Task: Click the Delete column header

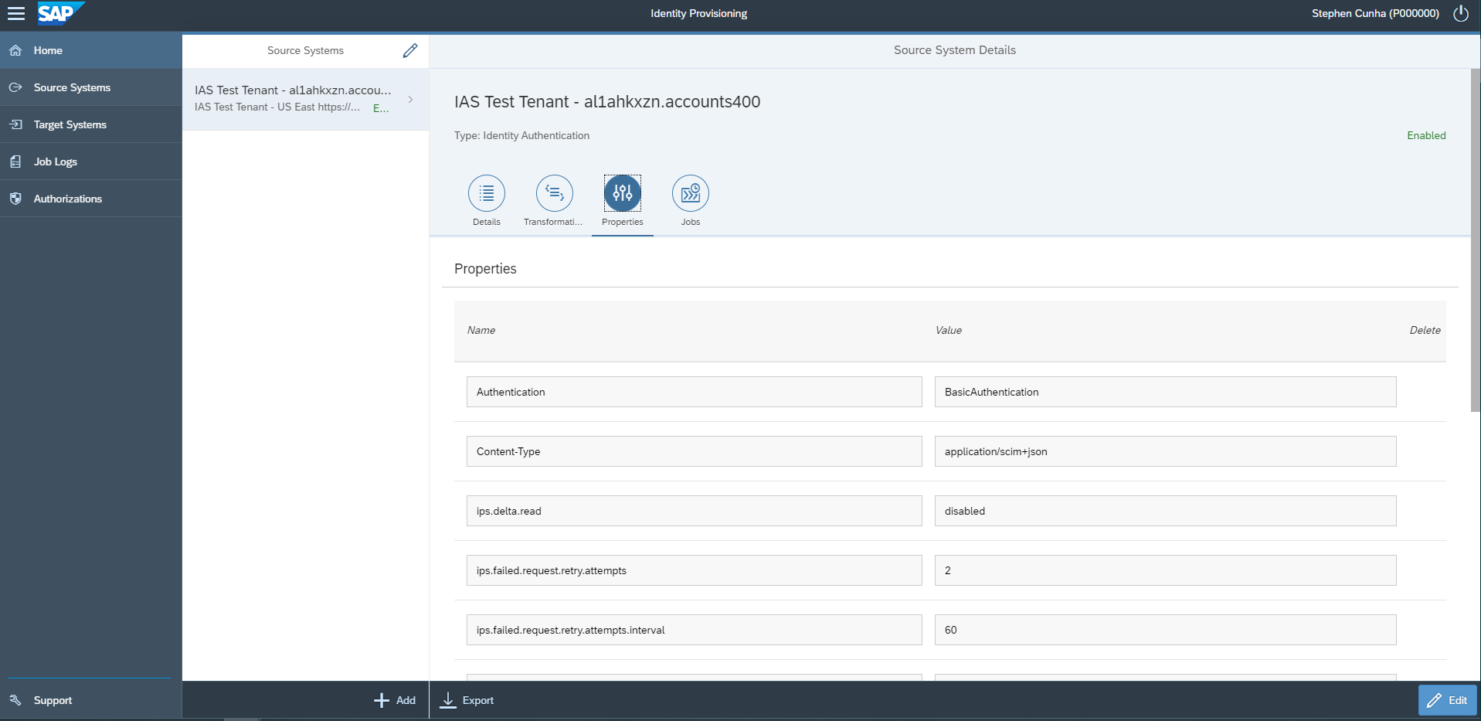Action: coord(1425,330)
